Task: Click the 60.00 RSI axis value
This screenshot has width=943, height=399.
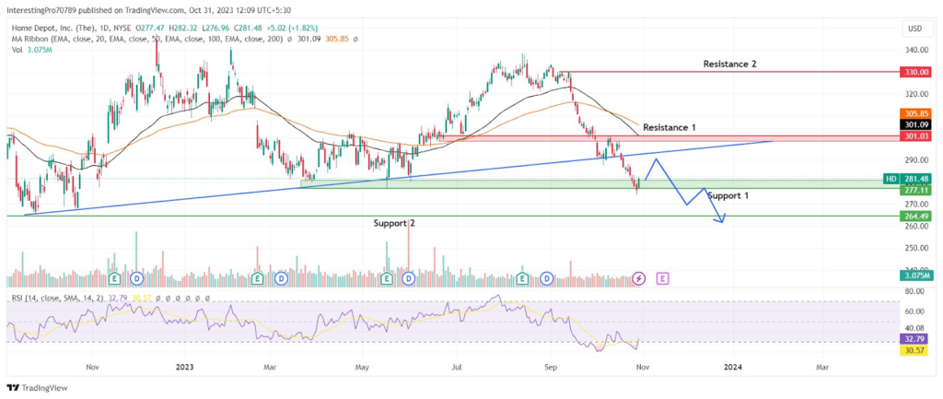Action: click(x=914, y=311)
